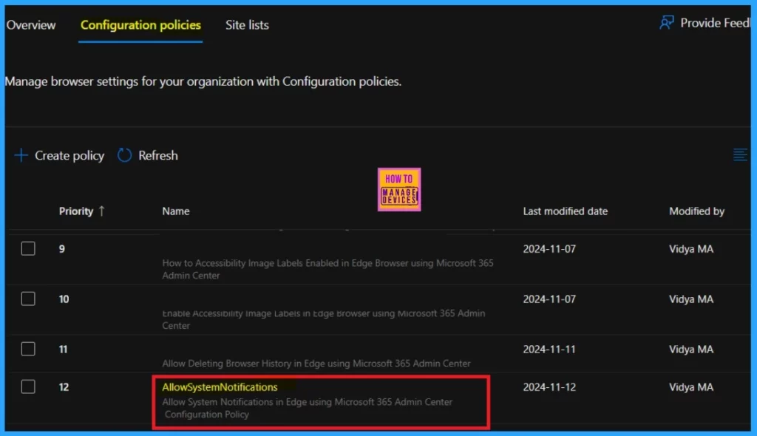The height and width of the screenshot is (436, 757).
Task: Select the Configuration policies tab
Action: click(140, 25)
